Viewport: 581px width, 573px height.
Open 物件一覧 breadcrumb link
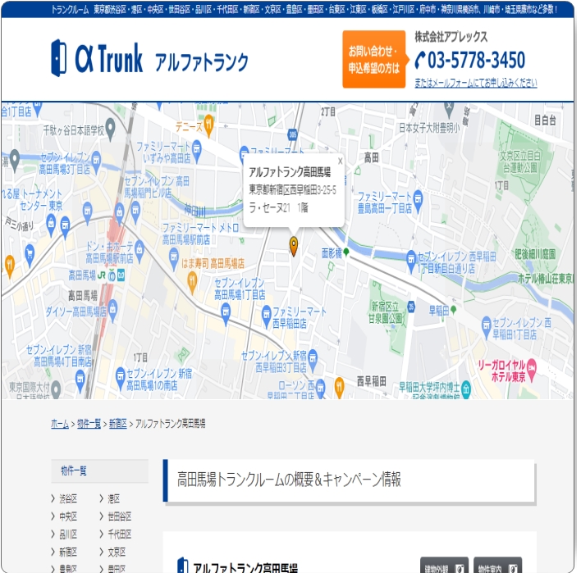(89, 424)
